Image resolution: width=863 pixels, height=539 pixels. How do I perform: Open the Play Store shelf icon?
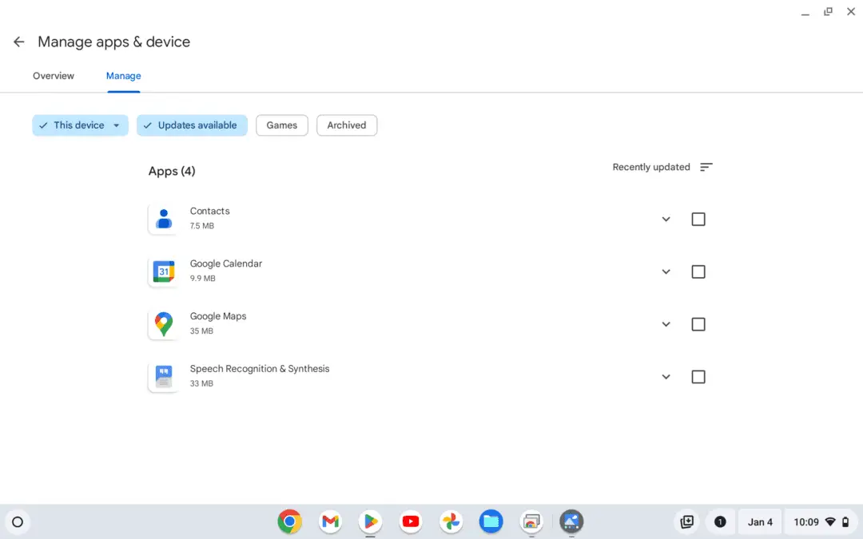[370, 521]
